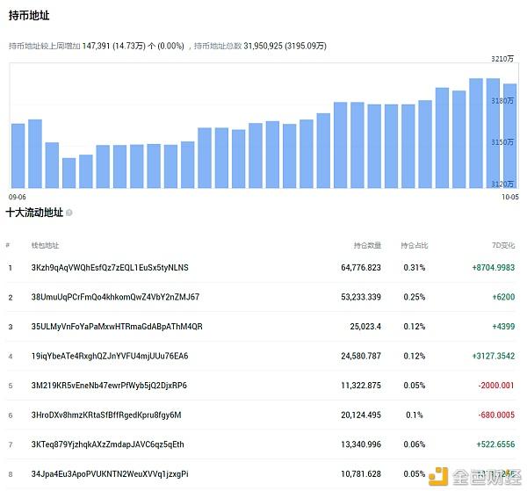Sort by the 7D变化 column header
The image size is (527, 491).
pyautogui.click(x=504, y=245)
